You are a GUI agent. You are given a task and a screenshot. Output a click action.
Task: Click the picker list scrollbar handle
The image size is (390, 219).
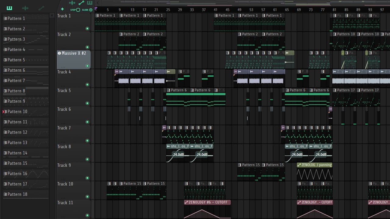[x=52, y=15]
